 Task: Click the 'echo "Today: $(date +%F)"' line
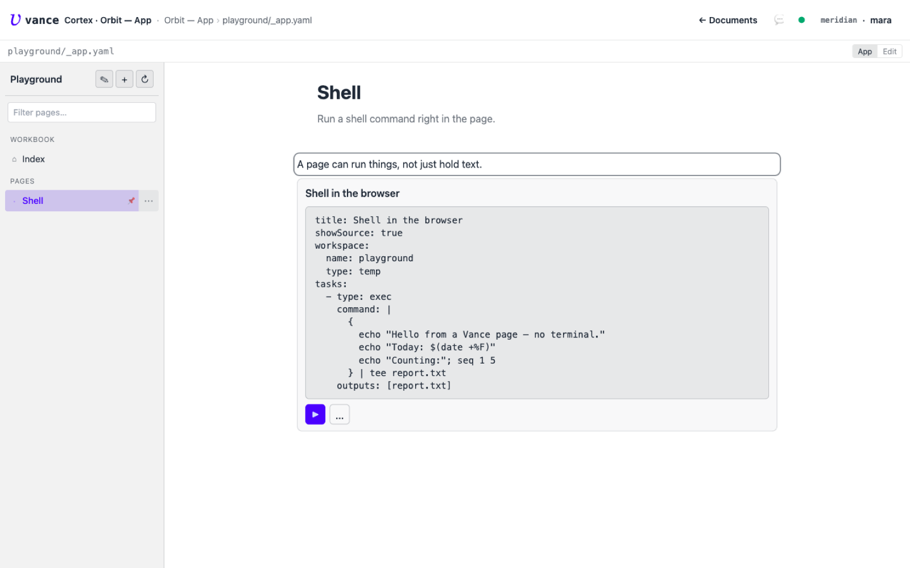427,348
